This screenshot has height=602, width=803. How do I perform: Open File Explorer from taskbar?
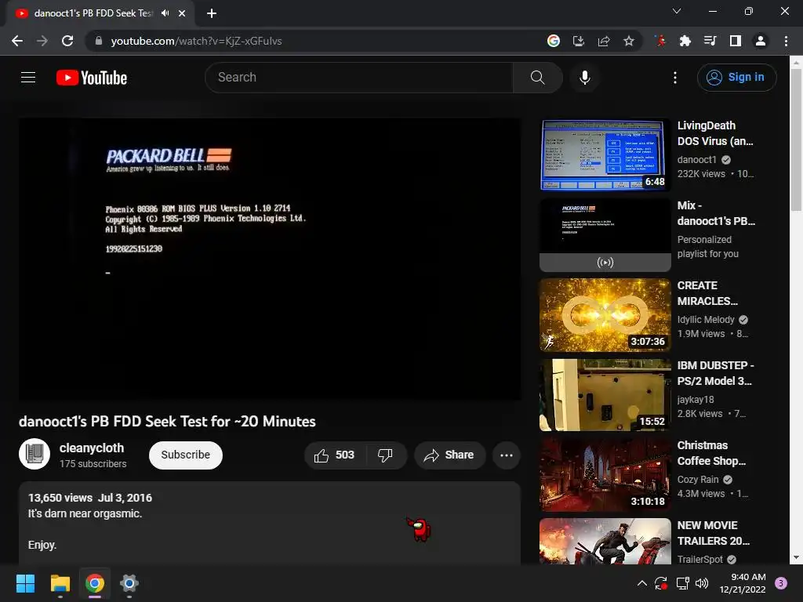60,583
